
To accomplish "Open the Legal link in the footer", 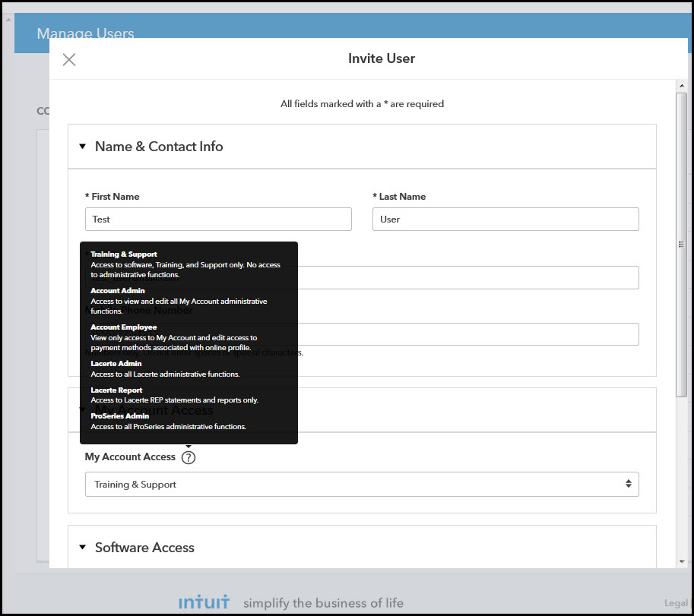I will [676, 603].
